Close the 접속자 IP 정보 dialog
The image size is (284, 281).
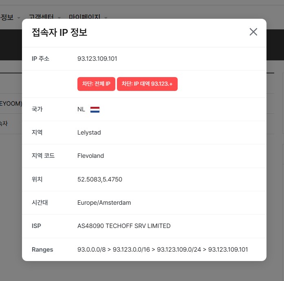coord(253,32)
